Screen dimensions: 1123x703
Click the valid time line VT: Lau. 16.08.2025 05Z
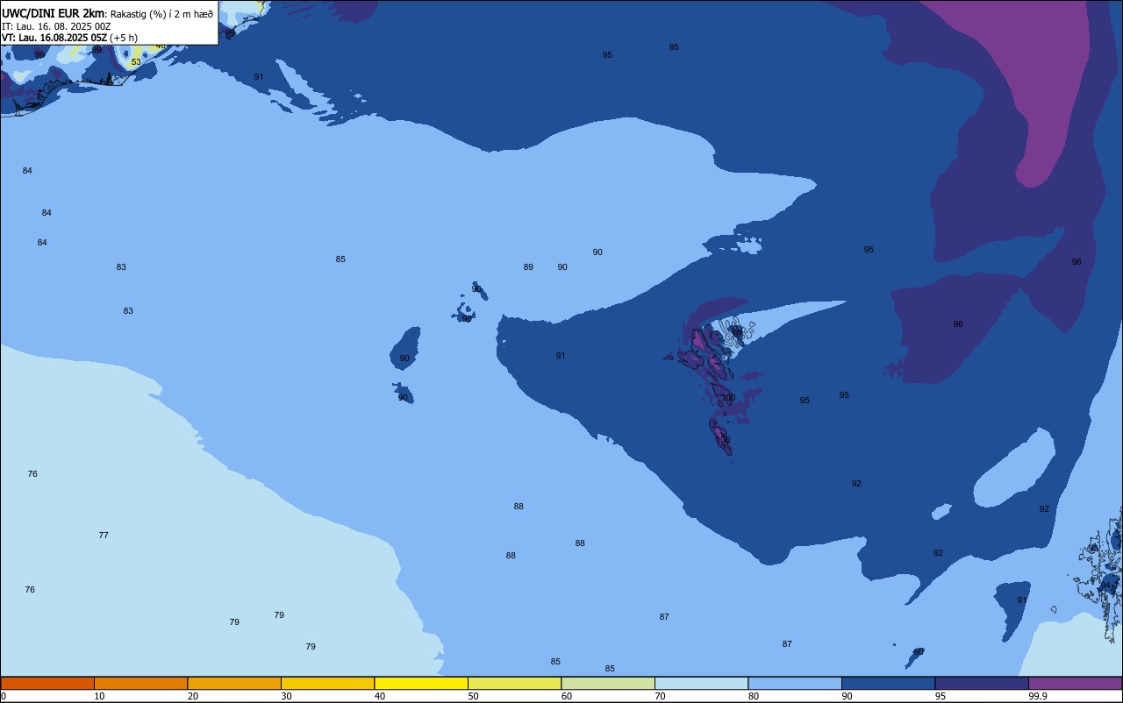54,38
